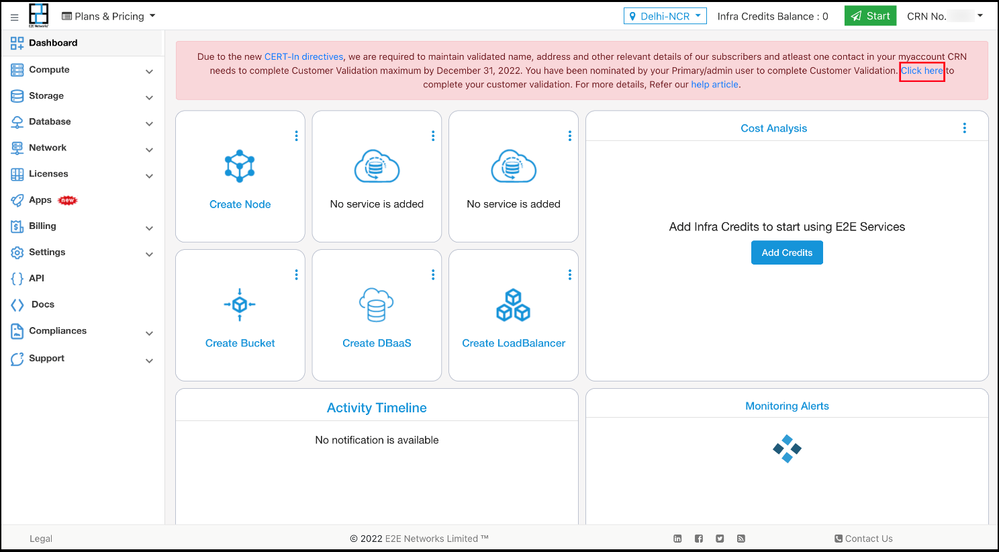Expand the Storage chevron

click(x=150, y=97)
